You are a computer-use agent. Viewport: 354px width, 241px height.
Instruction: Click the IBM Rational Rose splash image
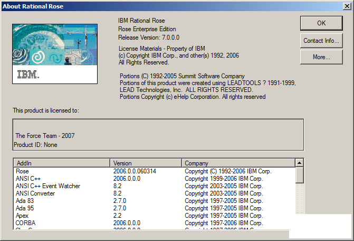coord(55,54)
